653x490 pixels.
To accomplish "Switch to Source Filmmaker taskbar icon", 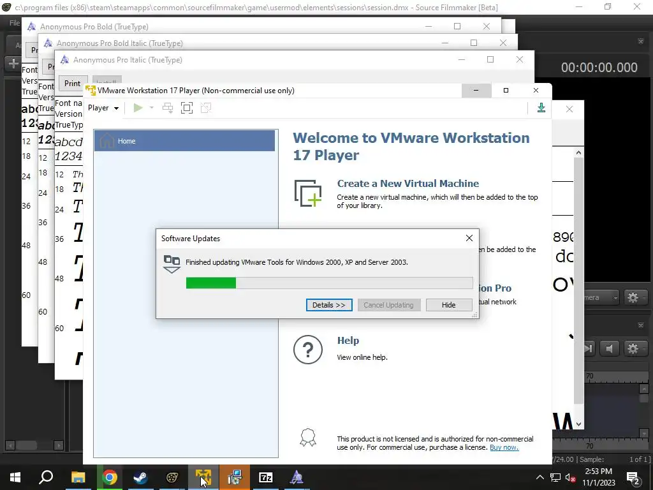I will pos(172,477).
